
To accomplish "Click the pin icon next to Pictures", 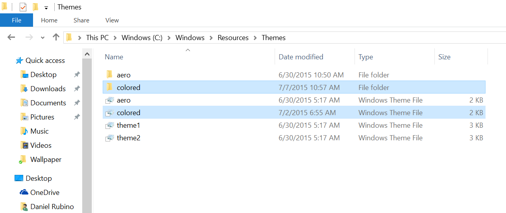I will point(77,117).
